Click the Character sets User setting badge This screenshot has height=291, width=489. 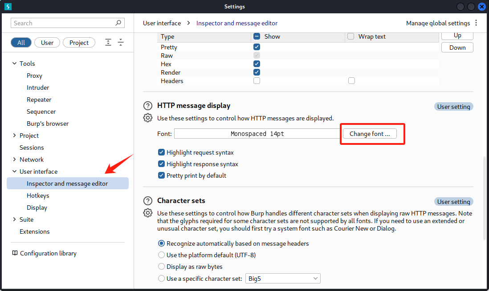453,202
